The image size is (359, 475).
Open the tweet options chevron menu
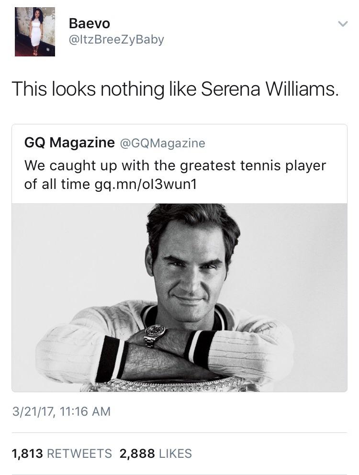pyautogui.click(x=341, y=23)
